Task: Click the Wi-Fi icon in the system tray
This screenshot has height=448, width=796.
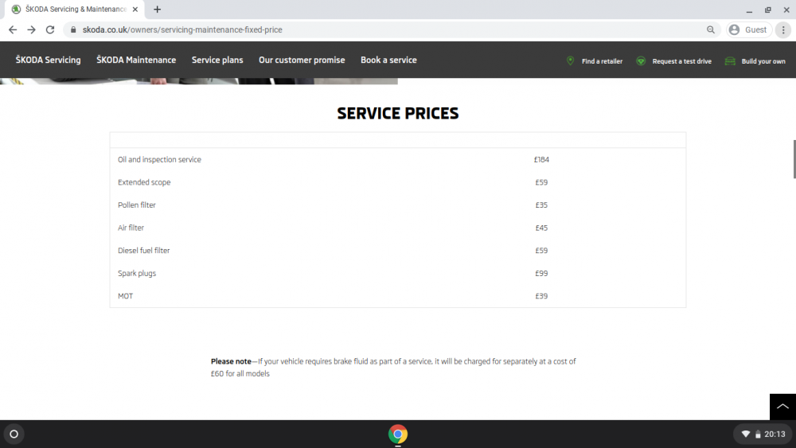Action: coord(745,434)
